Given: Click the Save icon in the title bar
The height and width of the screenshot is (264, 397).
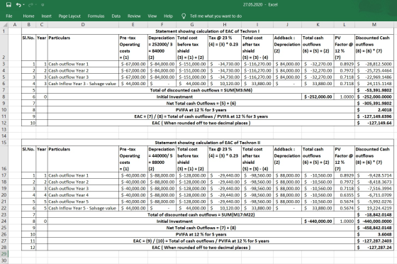Looking at the screenshot, I should click(x=9, y=5).
